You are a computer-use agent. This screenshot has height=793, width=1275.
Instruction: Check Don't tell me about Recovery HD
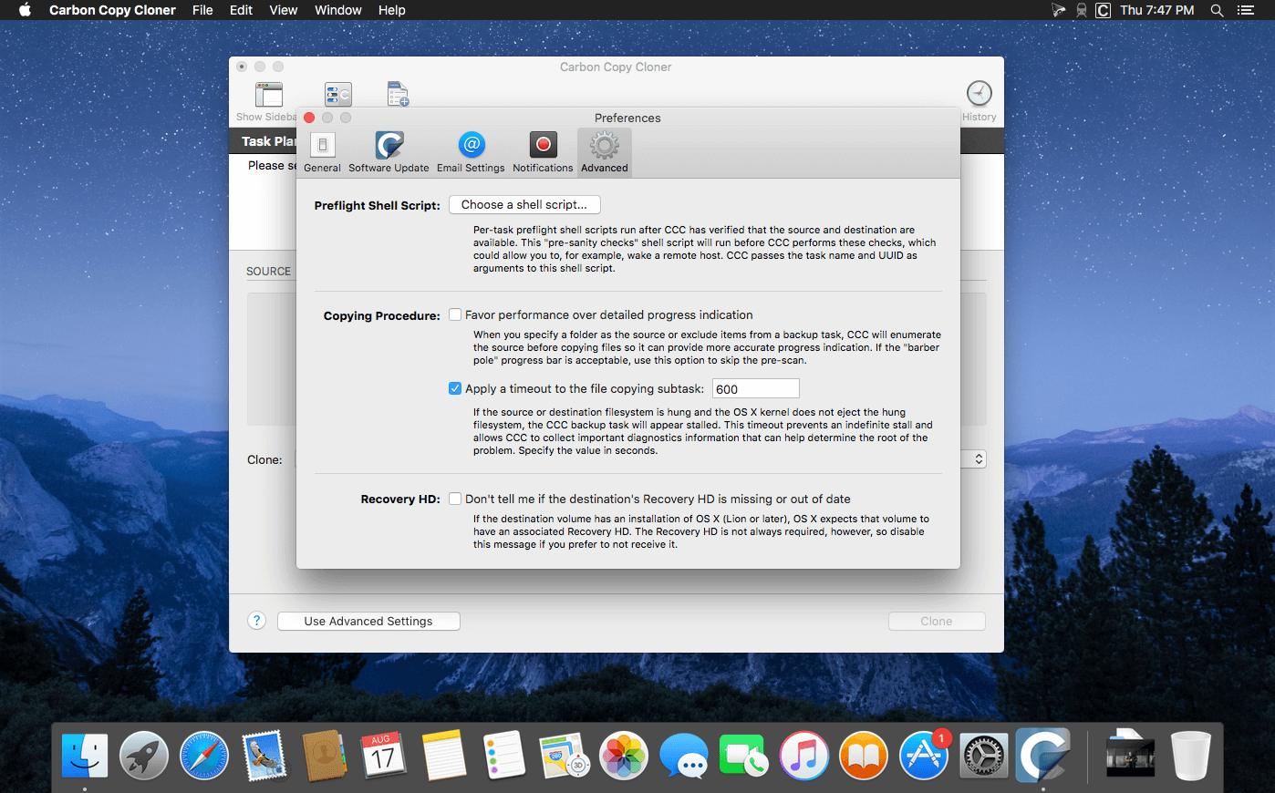(455, 499)
